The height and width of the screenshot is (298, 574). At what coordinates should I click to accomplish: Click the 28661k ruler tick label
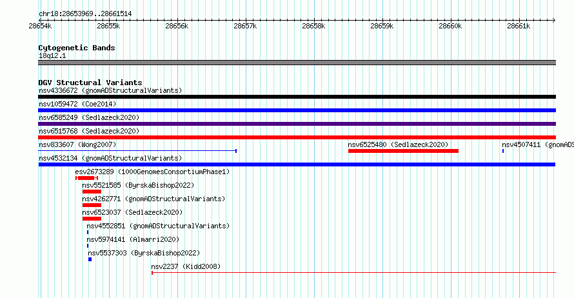coord(519,26)
